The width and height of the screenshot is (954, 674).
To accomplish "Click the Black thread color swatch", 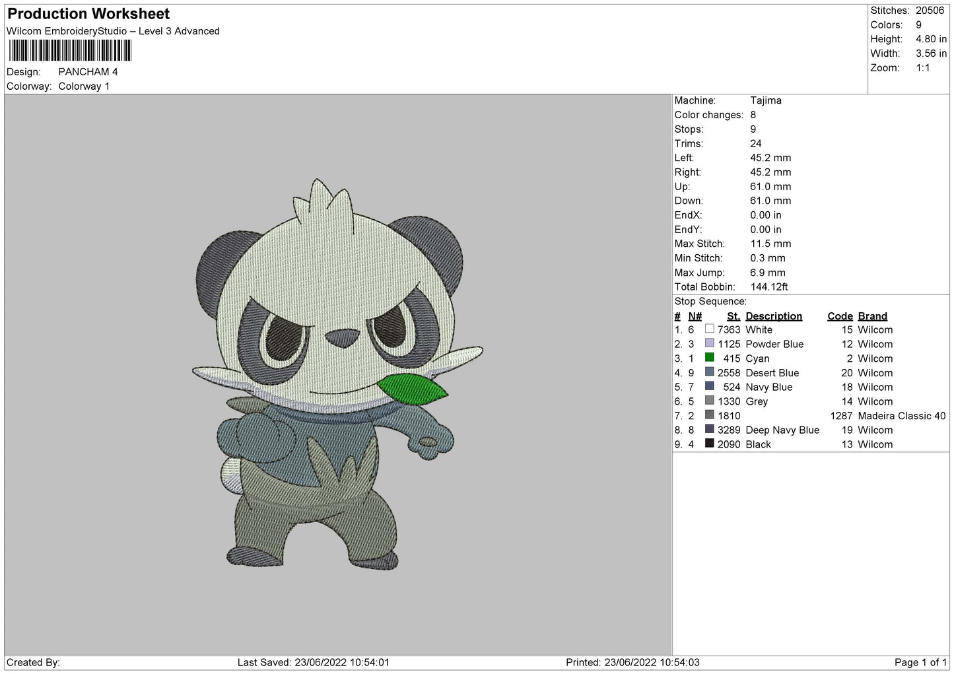I will pos(710,444).
